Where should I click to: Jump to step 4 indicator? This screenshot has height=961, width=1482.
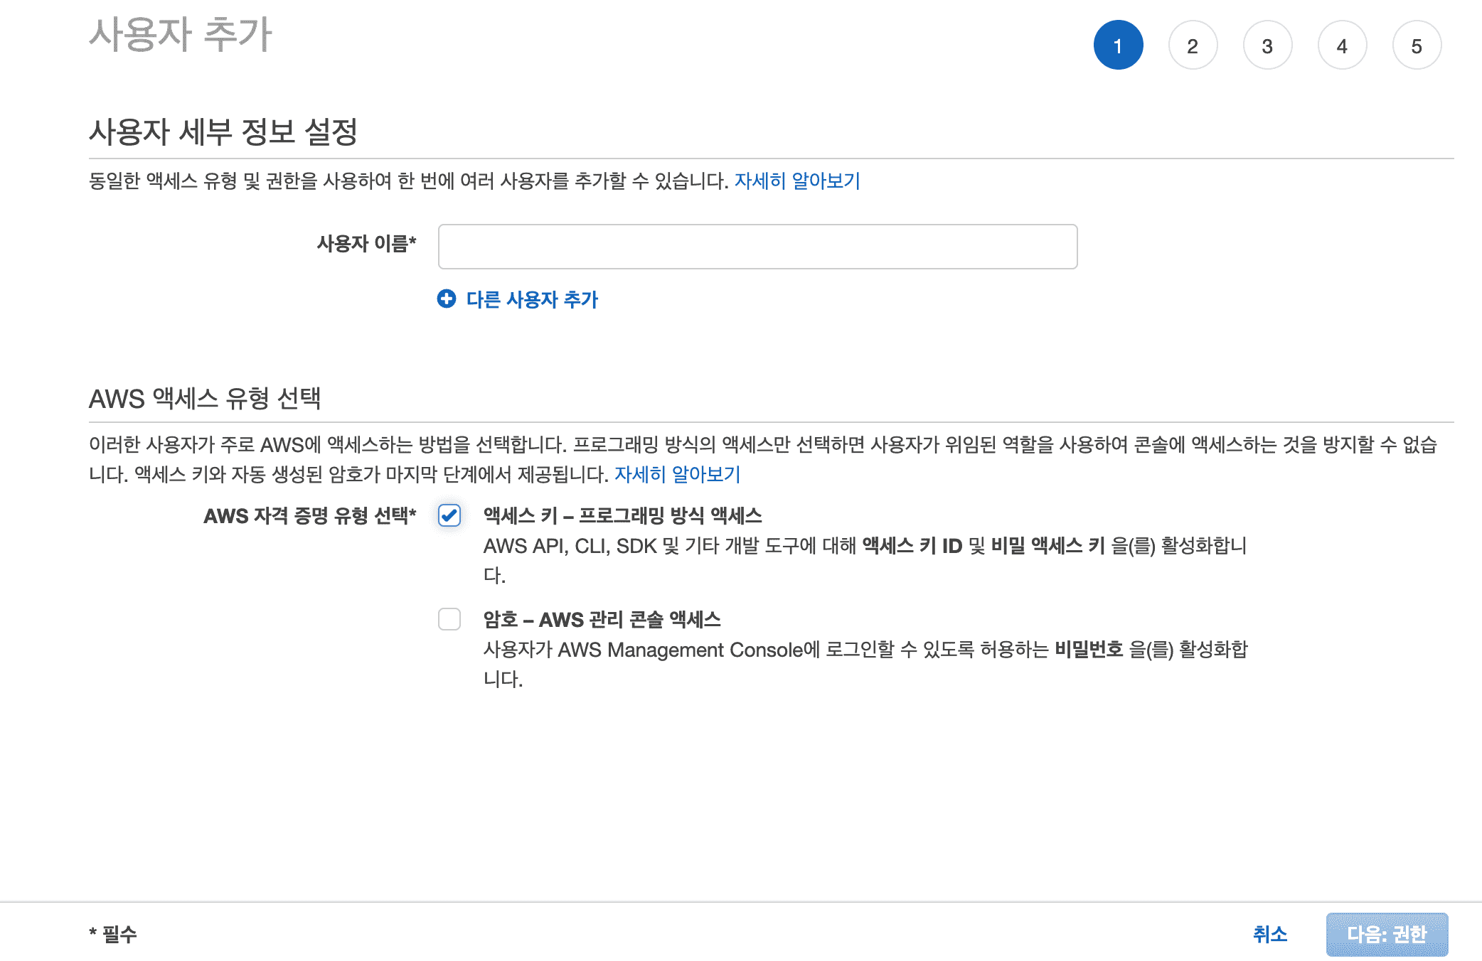tap(1342, 45)
